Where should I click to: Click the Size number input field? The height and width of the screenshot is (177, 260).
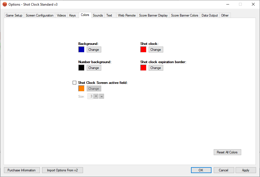90,96
